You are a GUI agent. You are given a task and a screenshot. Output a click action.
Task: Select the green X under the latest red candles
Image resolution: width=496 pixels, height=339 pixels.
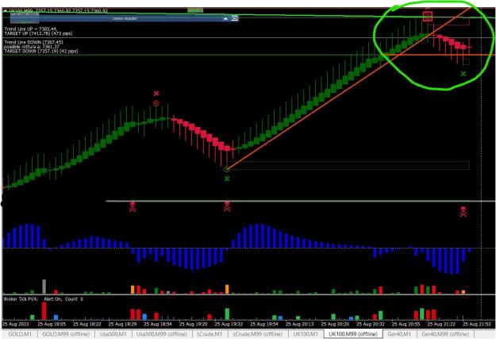(x=463, y=74)
